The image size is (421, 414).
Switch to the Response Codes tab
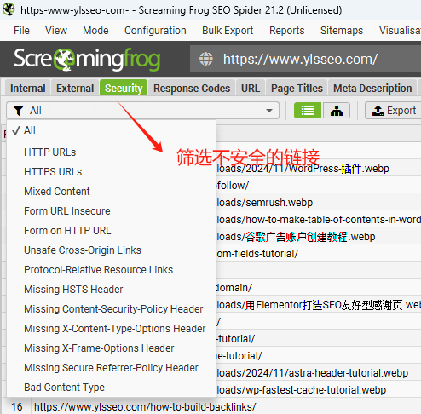tap(192, 89)
